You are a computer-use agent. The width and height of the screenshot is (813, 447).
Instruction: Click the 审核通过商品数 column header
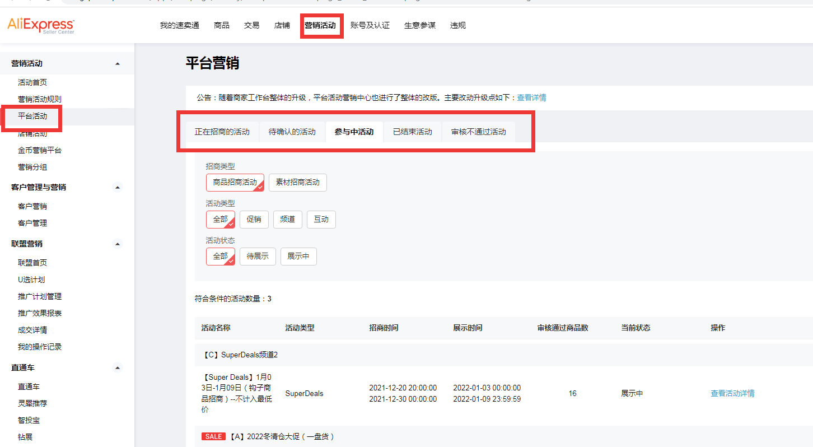pyautogui.click(x=563, y=328)
